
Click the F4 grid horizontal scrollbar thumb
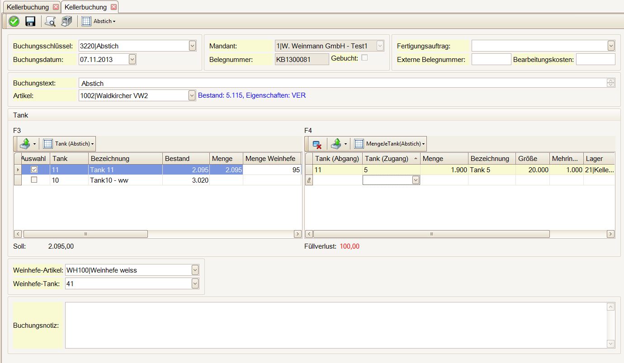click(431, 234)
